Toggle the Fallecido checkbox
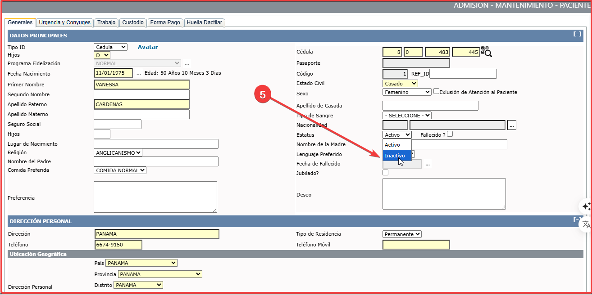Screen dimensions: 592x295 coord(450,134)
